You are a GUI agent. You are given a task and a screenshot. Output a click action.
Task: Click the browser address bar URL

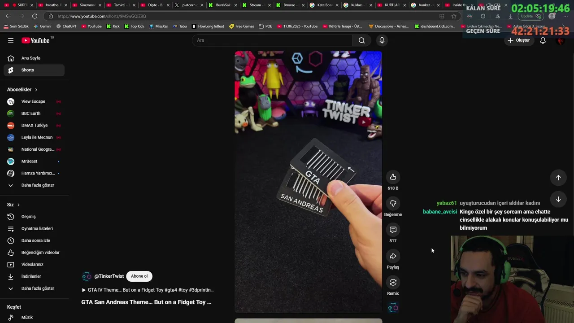pos(101,16)
